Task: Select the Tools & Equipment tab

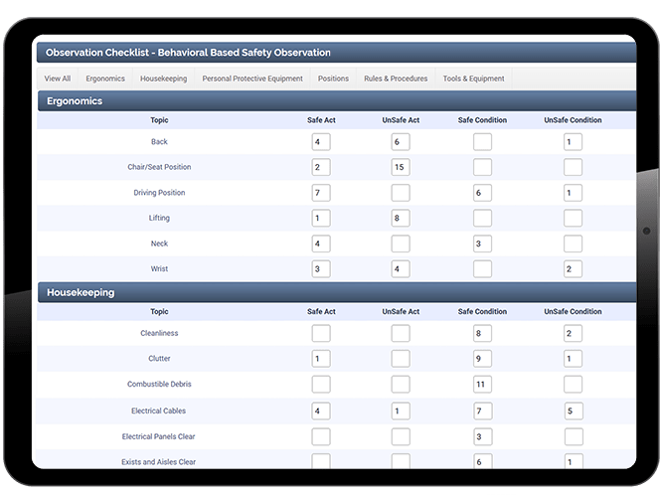Action: [473, 79]
